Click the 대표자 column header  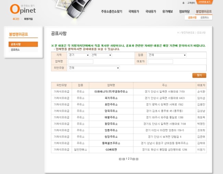[x=201, y=85]
